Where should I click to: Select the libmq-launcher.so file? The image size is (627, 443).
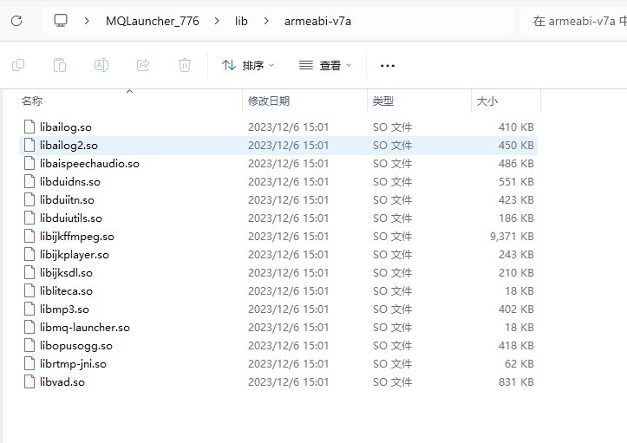click(84, 328)
